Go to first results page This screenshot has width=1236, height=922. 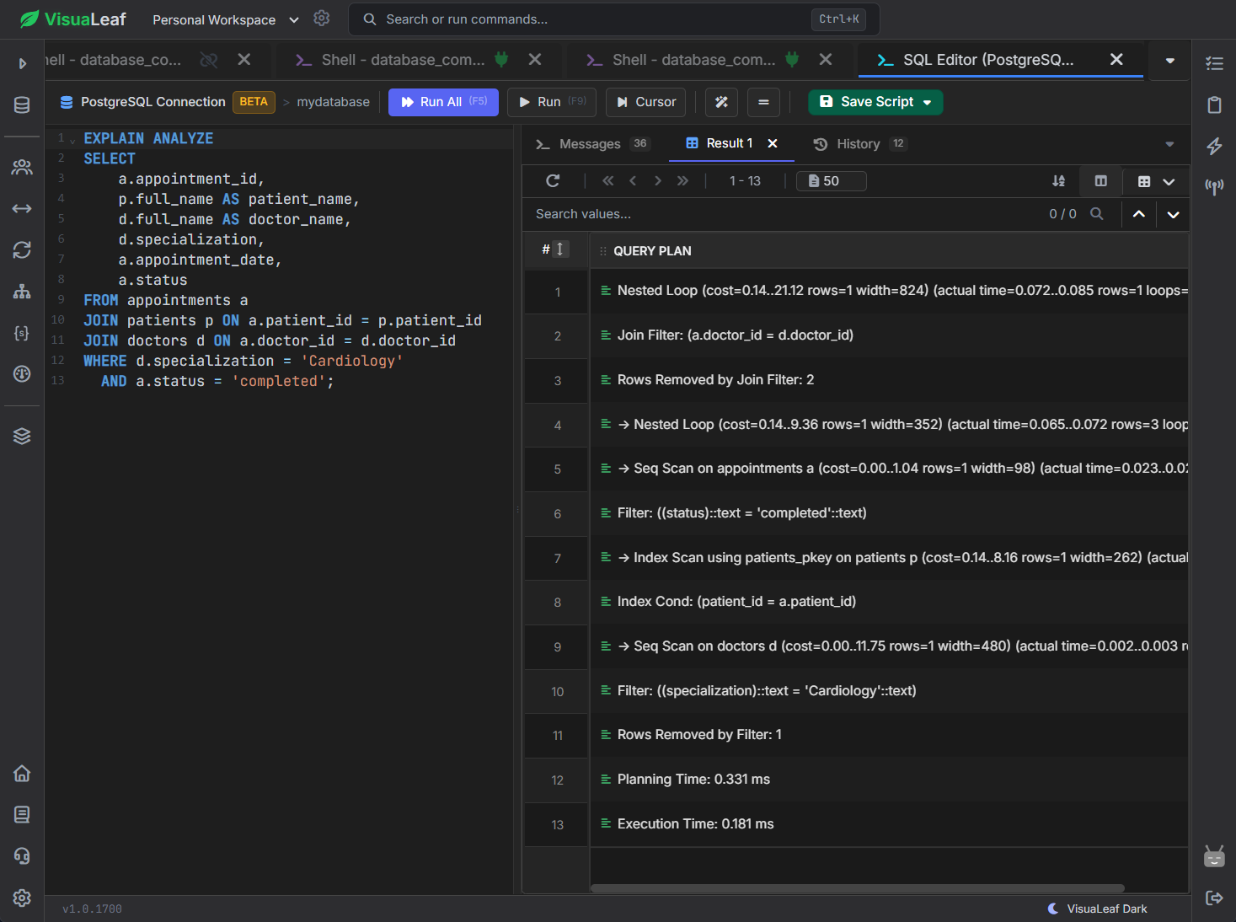(608, 180)
